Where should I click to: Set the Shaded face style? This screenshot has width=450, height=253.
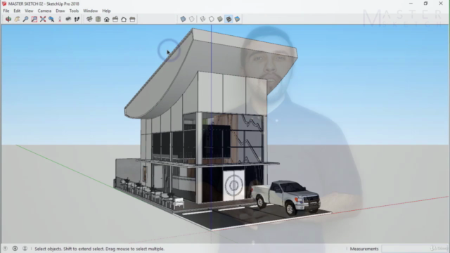pos(220,19)
